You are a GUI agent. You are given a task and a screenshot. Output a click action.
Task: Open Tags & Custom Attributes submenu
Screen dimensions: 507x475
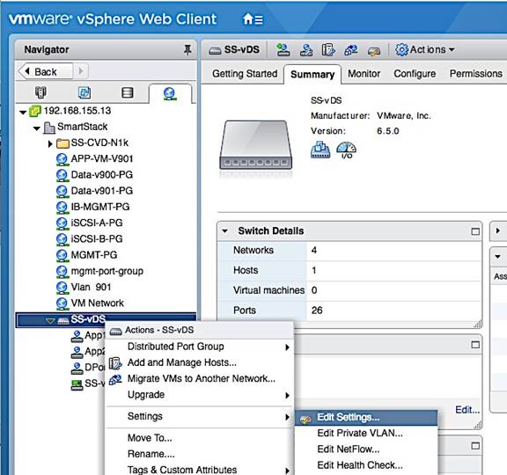click(199, 470)
